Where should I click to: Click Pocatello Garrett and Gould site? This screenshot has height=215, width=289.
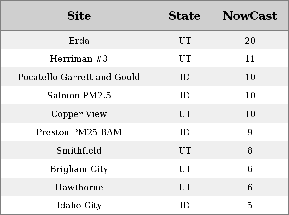79,77
